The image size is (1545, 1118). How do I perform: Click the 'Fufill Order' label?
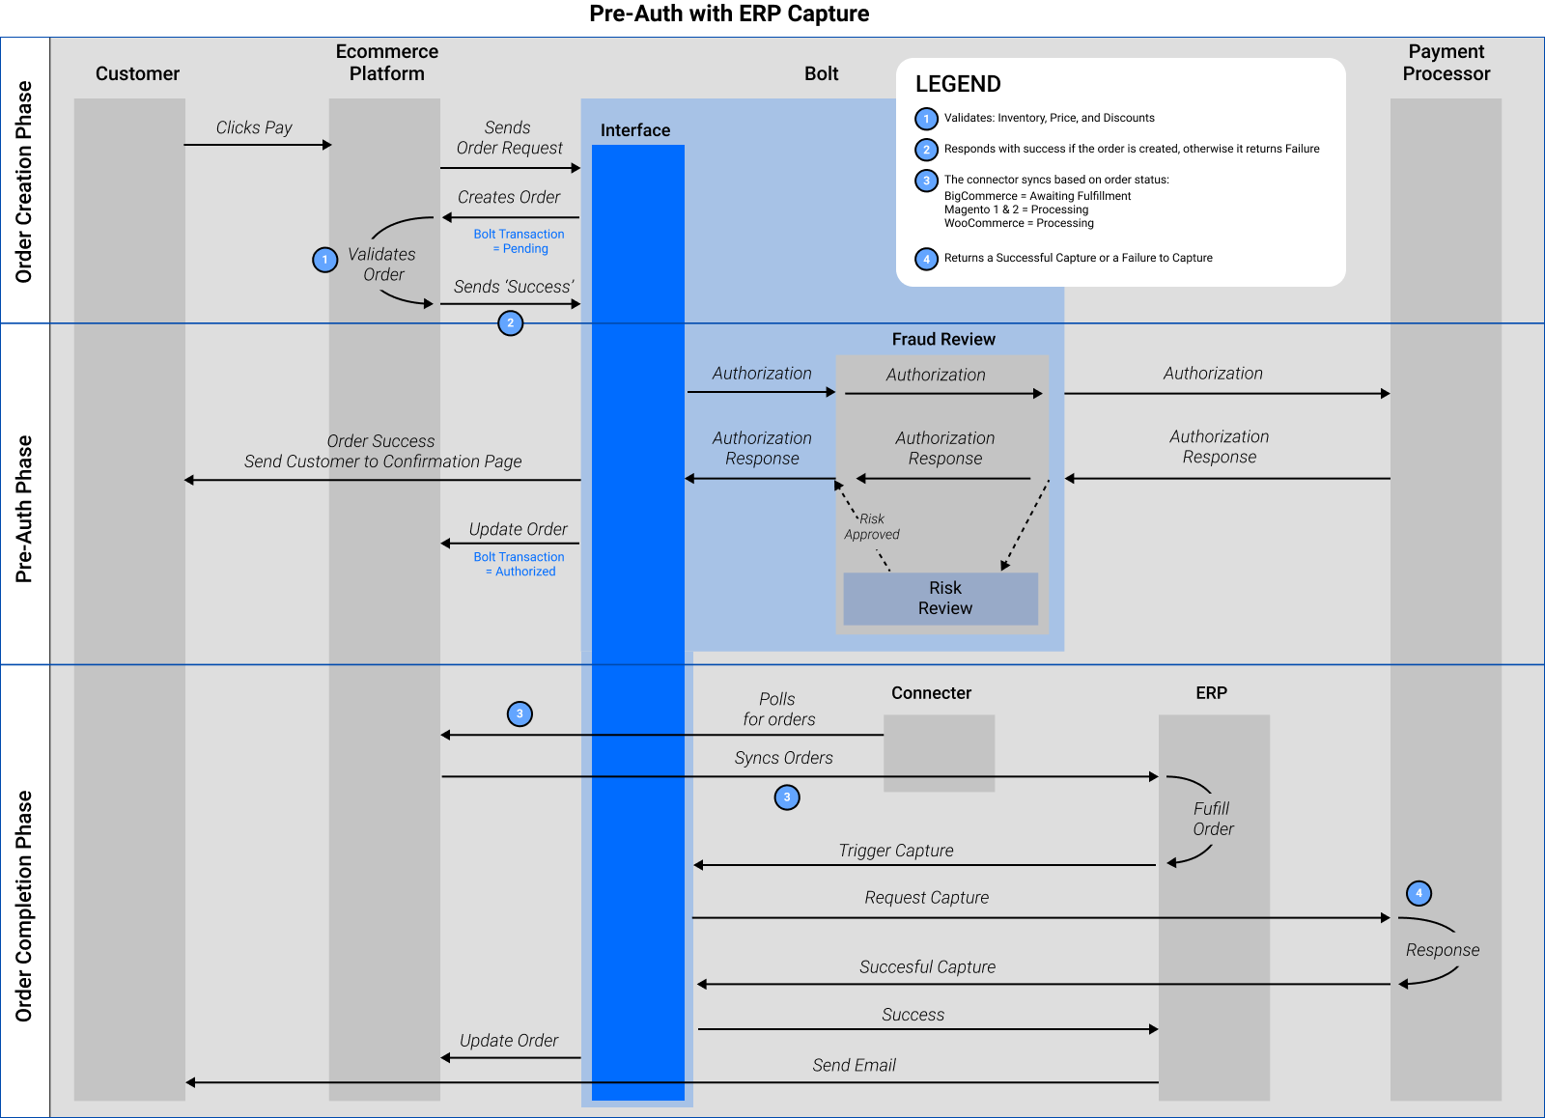pyautogui.click(x=1213, y=819)
